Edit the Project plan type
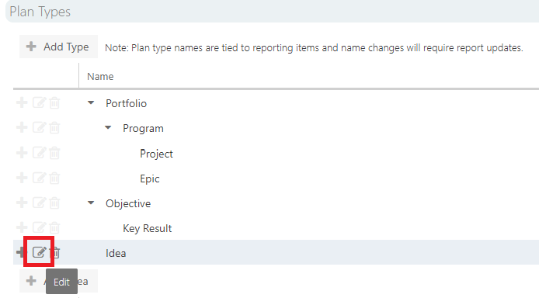 point(39,152)
